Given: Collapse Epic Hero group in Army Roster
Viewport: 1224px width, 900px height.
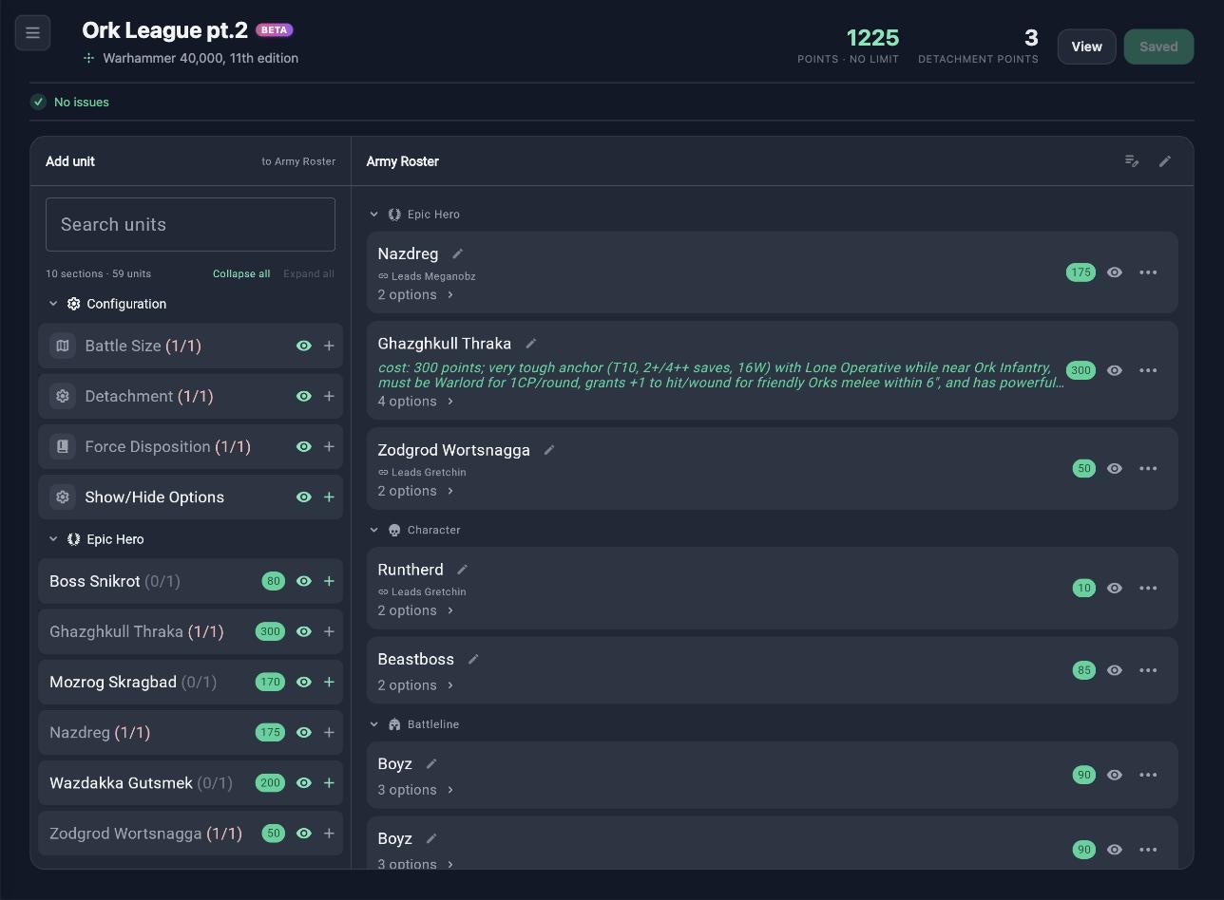Looking at the screenshot, I should click(373, 215).
